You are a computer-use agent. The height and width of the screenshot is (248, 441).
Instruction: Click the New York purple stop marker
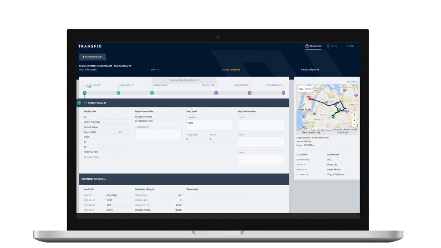click(x=216, y=93)
